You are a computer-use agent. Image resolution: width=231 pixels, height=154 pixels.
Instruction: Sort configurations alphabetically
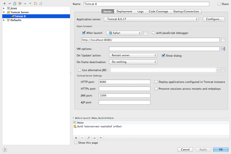coord(40,3)
